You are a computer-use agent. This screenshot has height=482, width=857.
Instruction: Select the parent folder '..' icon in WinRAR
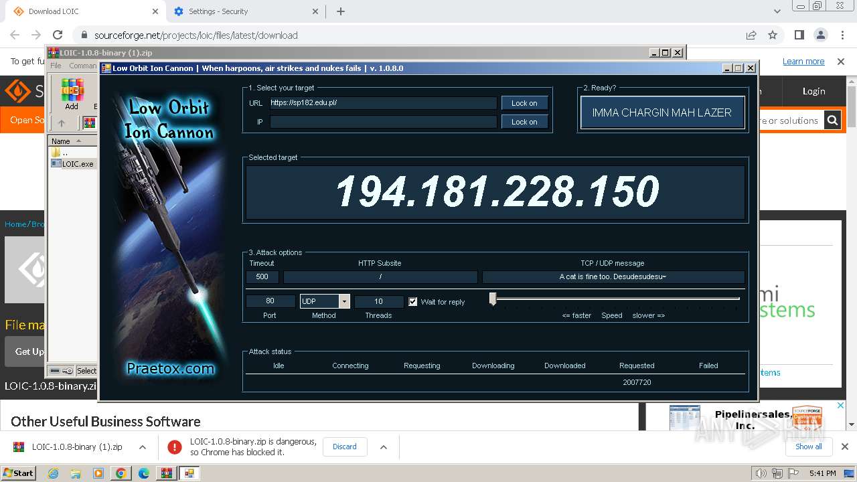tap(56, 153)
